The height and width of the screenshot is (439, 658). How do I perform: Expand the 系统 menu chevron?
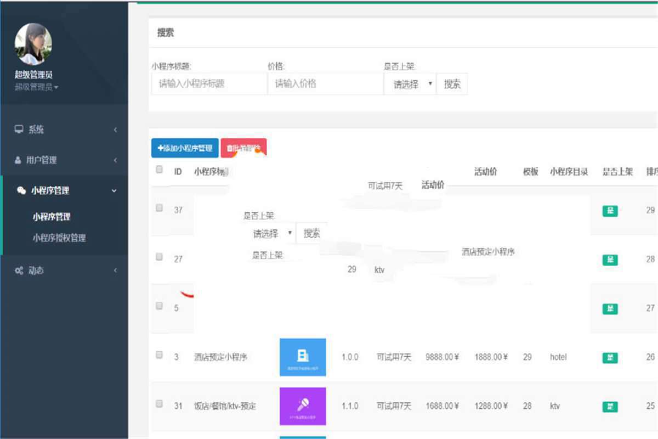[115, 130]
